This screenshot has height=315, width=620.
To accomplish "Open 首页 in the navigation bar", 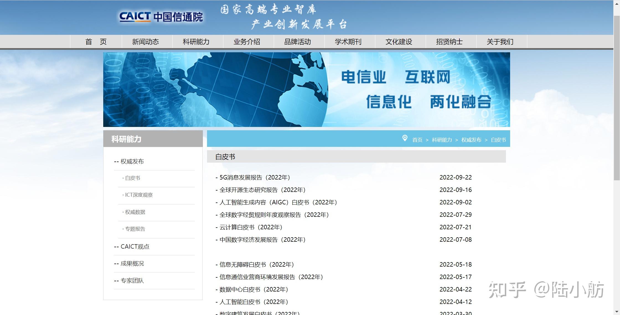I will click(x=96, y=41).
